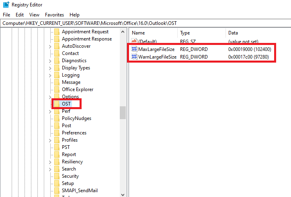The image size is (291, 197).
Task: Click the Logging folder icon
Action: point(57,75)
